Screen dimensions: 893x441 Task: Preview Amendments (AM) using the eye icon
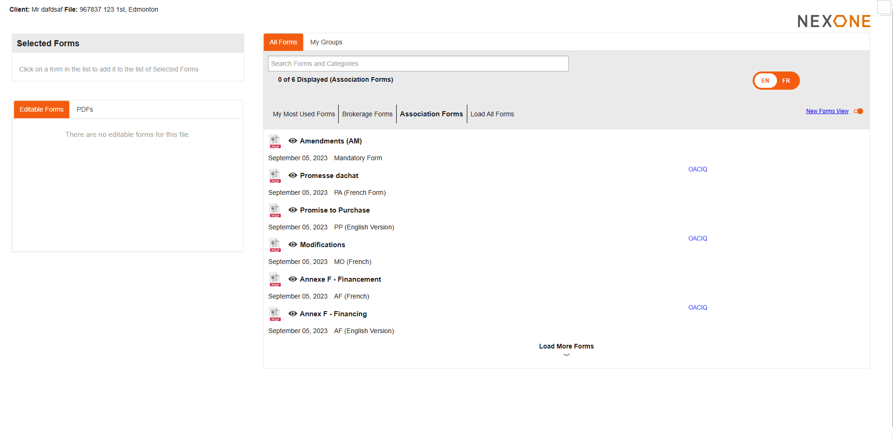click(x=293, y=141)
